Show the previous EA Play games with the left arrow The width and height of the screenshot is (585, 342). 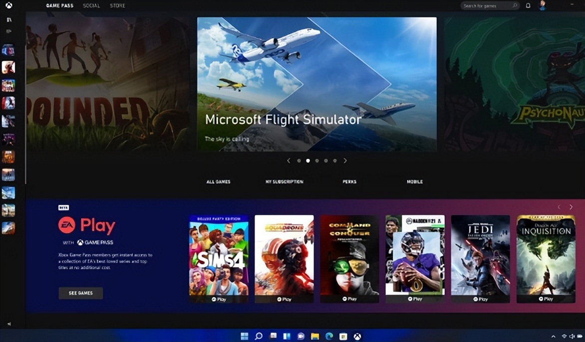[x=559, y=207]
